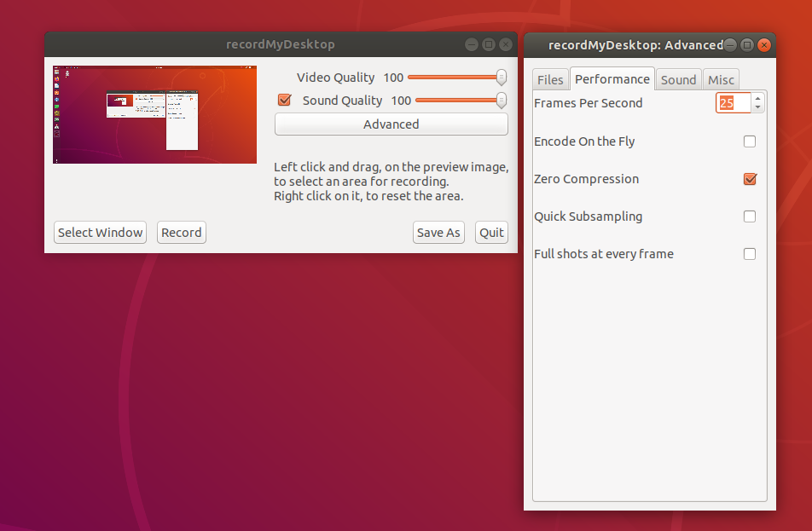
Task: Open the Save As dialog
Action: coord(438,233)
